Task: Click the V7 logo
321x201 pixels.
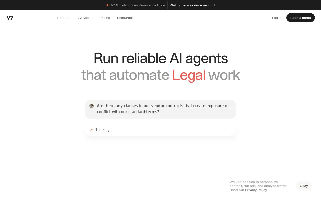Action: (x=10, y=18)
